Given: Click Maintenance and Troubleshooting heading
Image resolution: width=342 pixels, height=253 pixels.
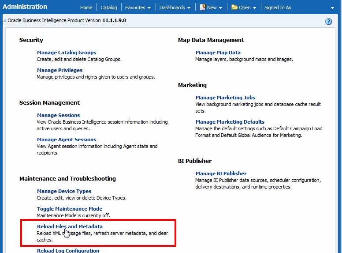Looking at the screenshot, I should click(x=67, y=179).
